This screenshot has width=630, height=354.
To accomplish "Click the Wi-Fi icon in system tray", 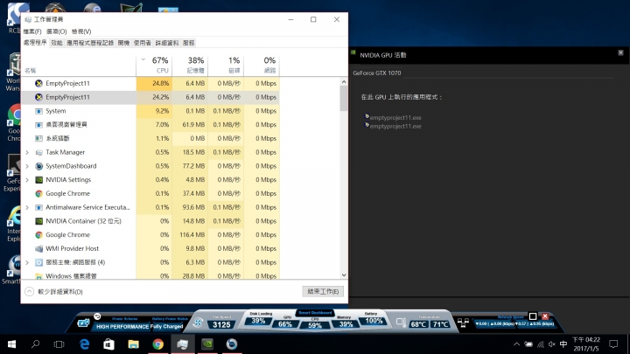I will [x=541, y=344].
